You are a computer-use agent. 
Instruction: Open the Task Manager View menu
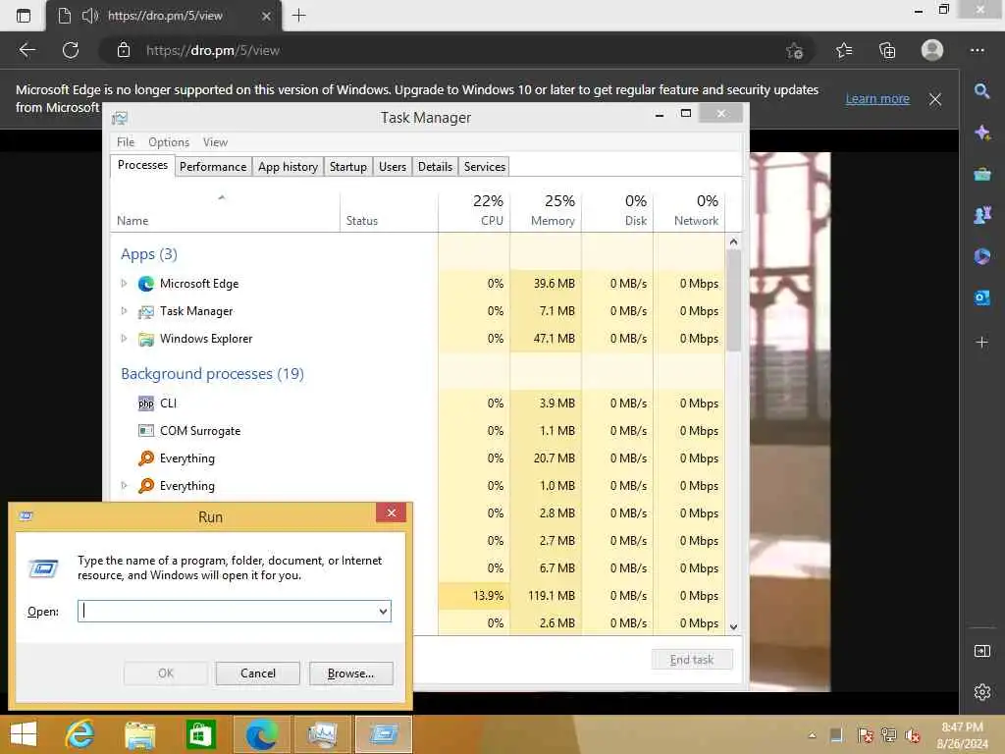click(x=215, y=142)
